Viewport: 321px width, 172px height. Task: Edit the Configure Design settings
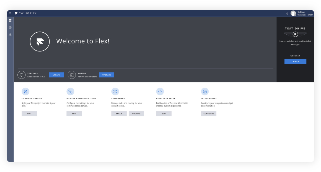29,113
